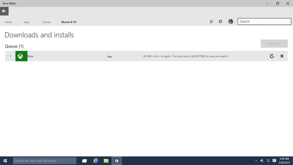Open Internet Explorer from the taskbar
This screenshot has height=165, width=293.
point(95,161)
